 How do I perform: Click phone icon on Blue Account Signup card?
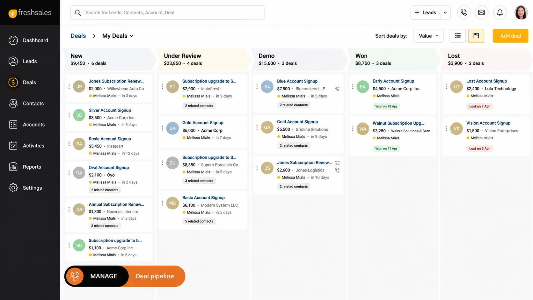pyautogui.click(x=337, y=89)
